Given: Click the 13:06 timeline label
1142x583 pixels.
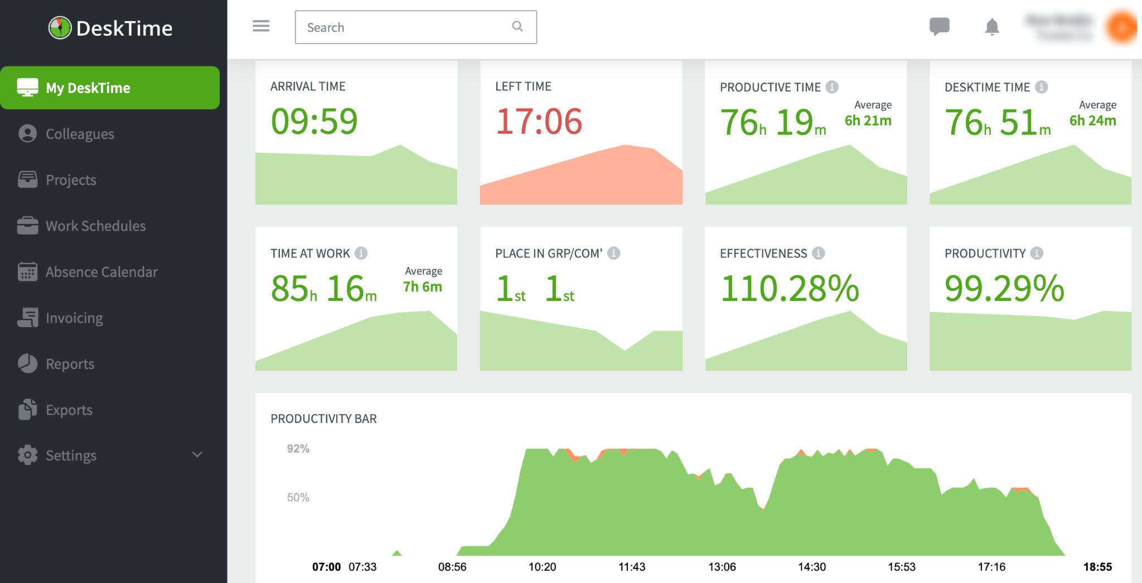Looking at the screenshot, I should [722, 567].
